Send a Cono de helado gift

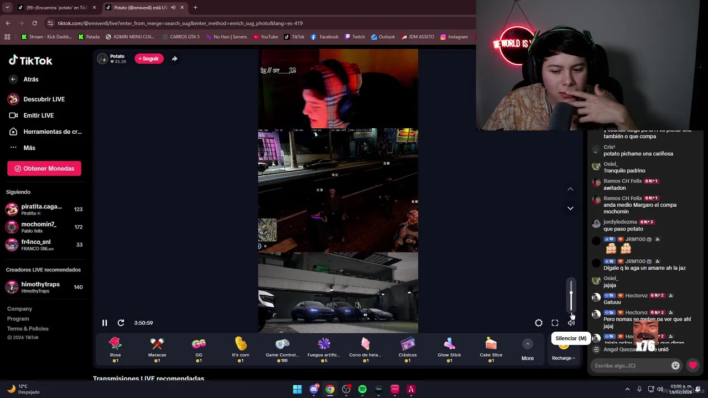click(x=366, y=349)
